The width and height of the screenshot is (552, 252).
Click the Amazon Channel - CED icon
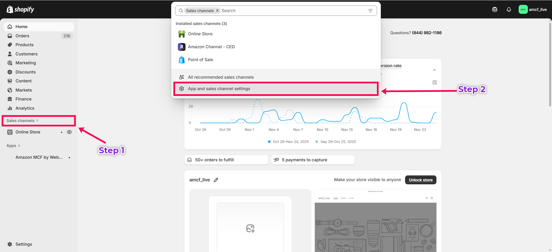[x=181, y=47]
